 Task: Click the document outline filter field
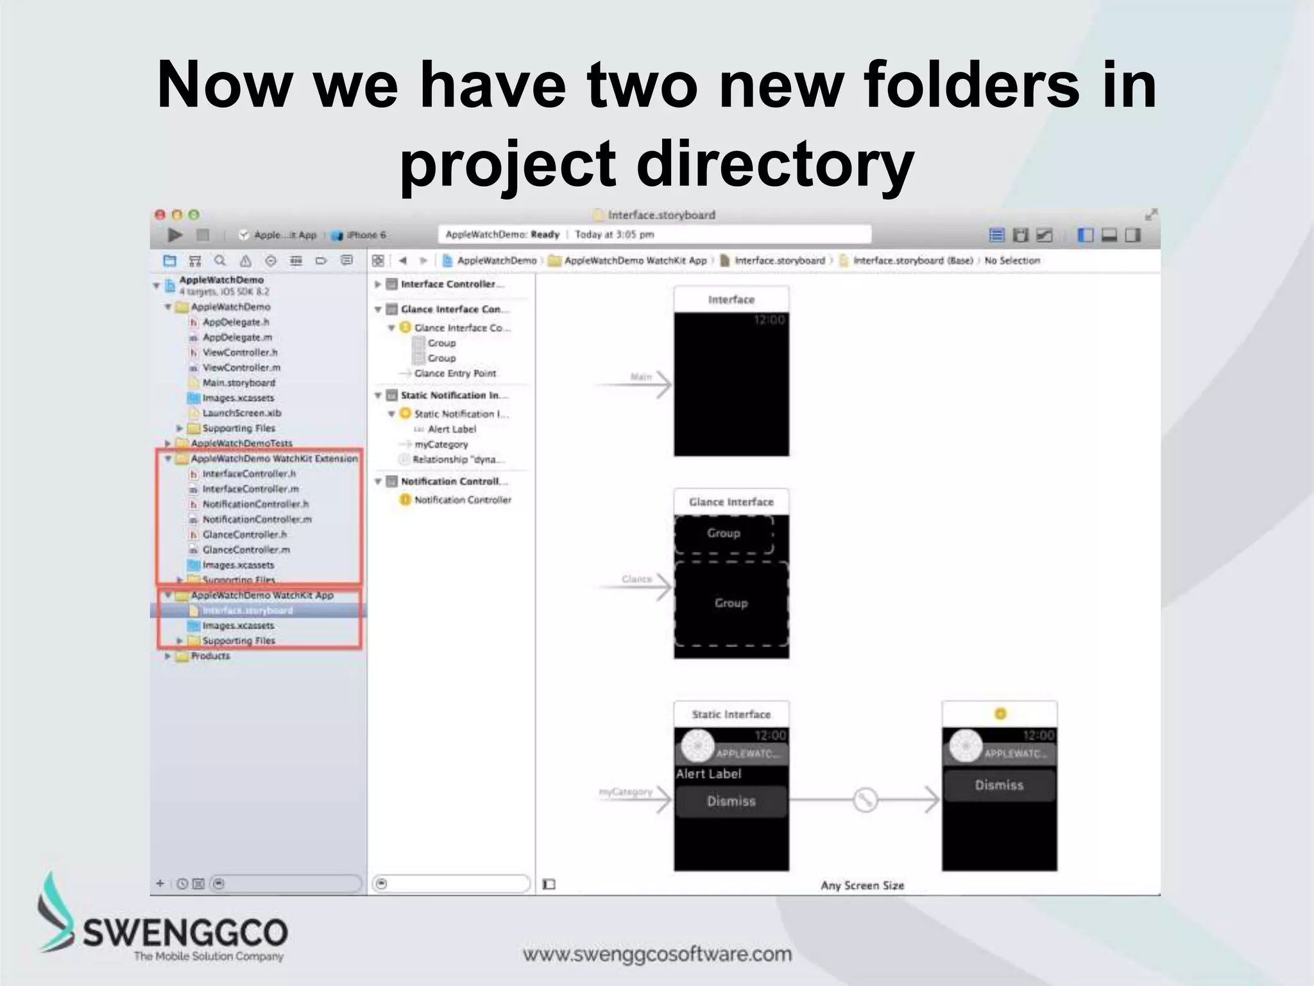(x=452, y=884)
